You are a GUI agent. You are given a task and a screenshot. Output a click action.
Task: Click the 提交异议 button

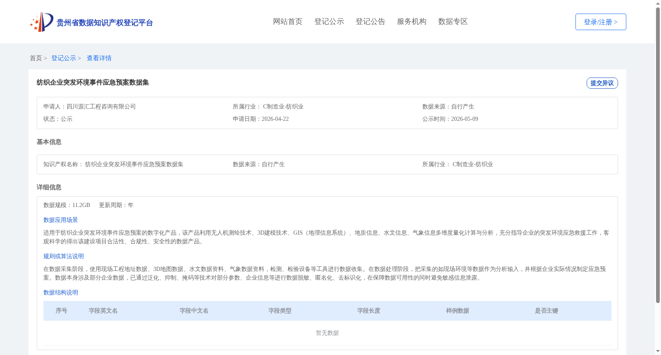(x=602, y=83)
